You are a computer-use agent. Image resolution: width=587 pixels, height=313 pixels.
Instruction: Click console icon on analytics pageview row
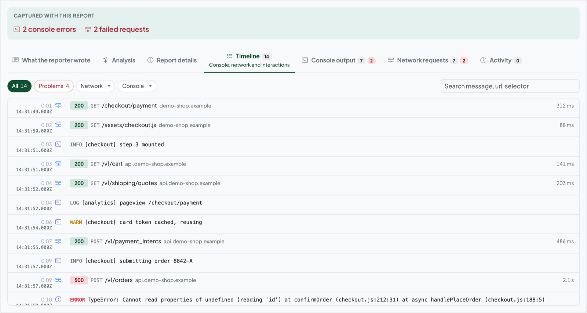point(58,202)
